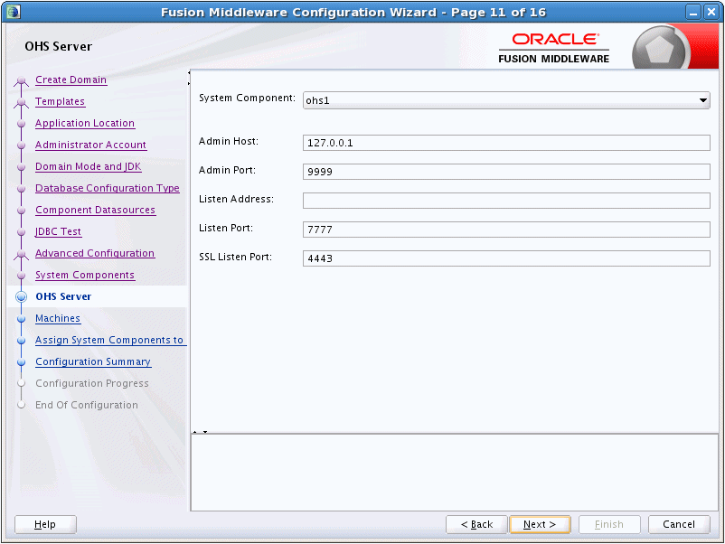Navigate to Application Location step

85,124
